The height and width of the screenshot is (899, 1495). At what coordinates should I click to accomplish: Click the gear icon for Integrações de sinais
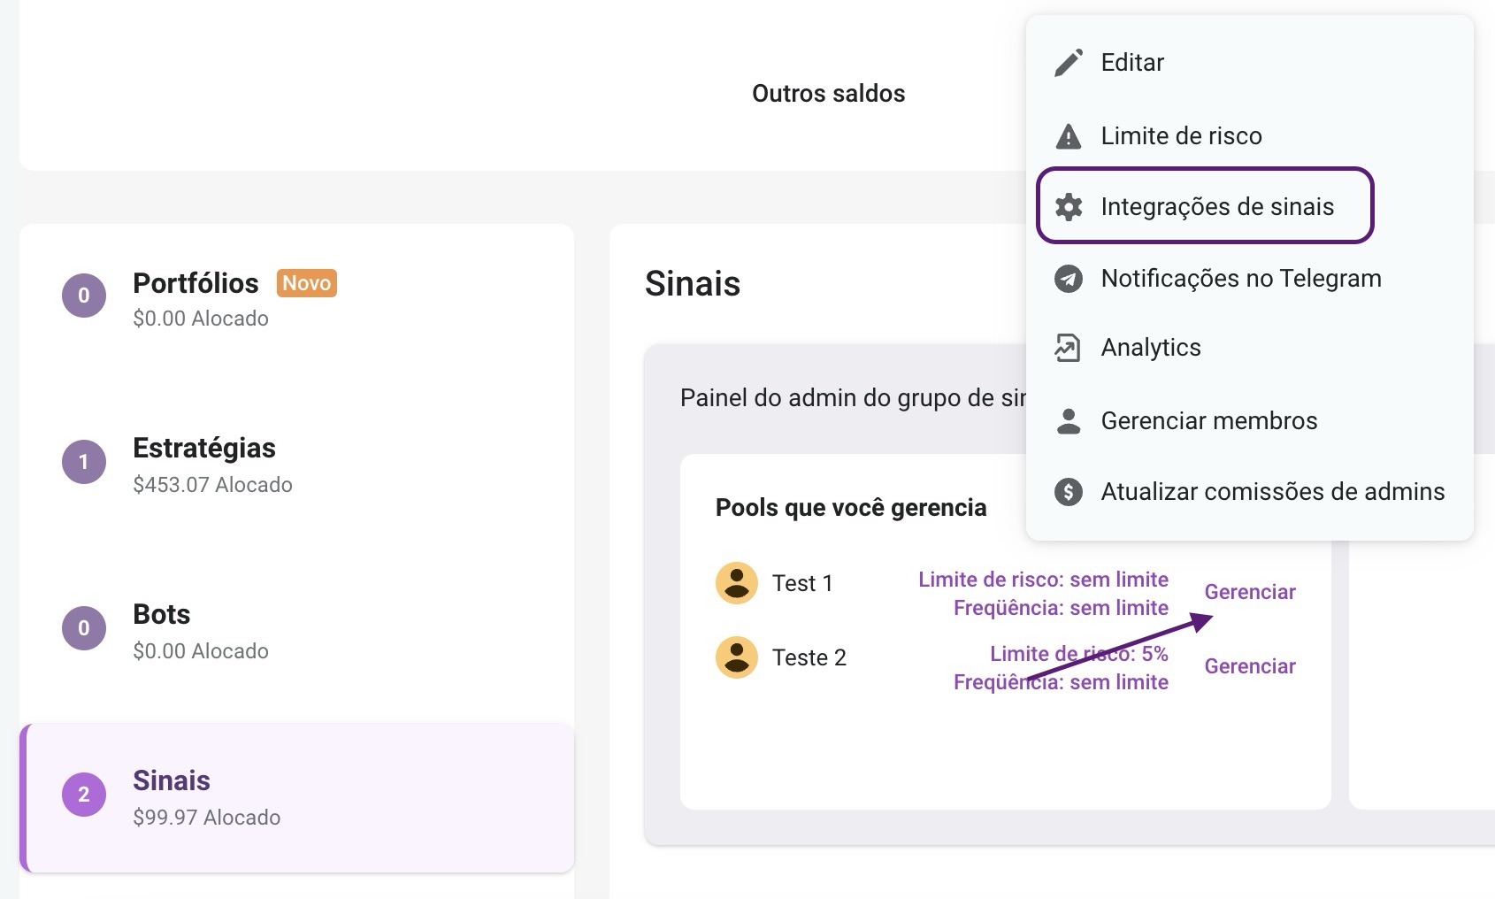1069,207
